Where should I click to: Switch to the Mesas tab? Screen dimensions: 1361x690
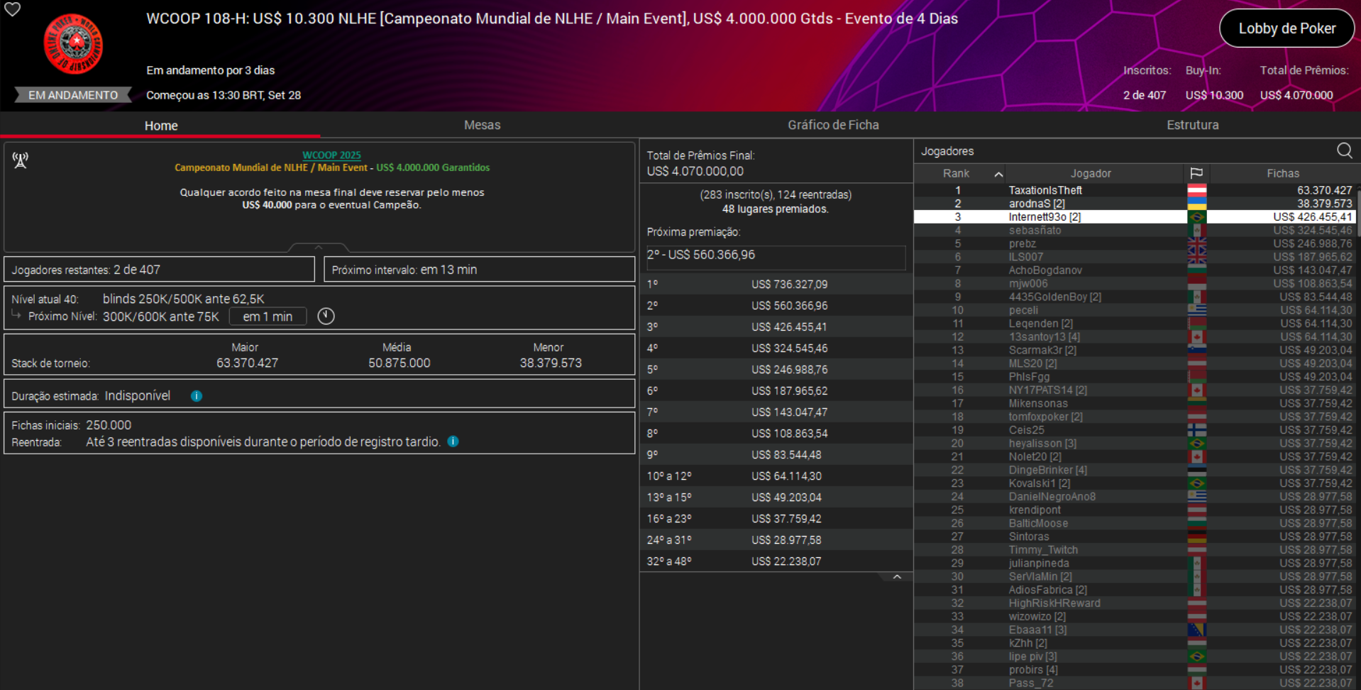click(x=482, y=125)
